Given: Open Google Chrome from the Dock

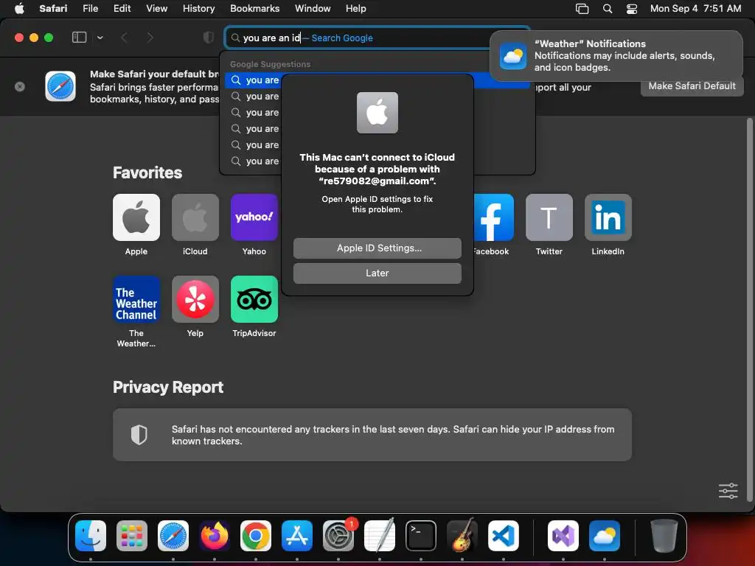Looking at the screenshot, I should [x=256, y=536].
